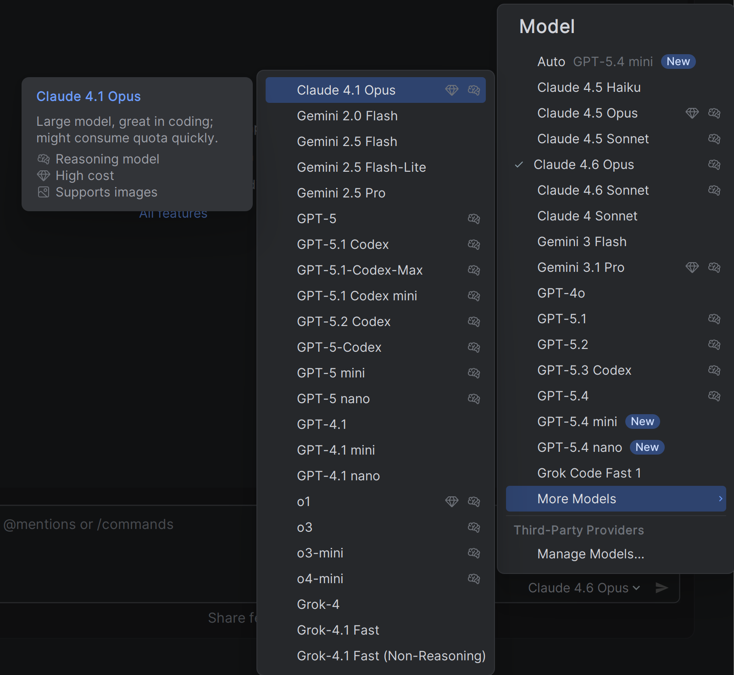Screen dimensions: 734x675
Task: Click the @mentions or /commands input field
Action: tap(128, 553)
